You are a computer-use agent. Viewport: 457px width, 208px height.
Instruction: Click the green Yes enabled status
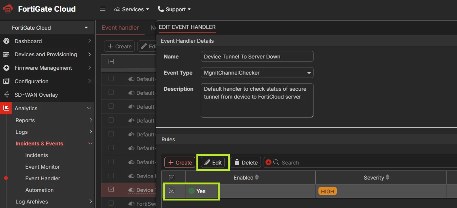[197, 191]
